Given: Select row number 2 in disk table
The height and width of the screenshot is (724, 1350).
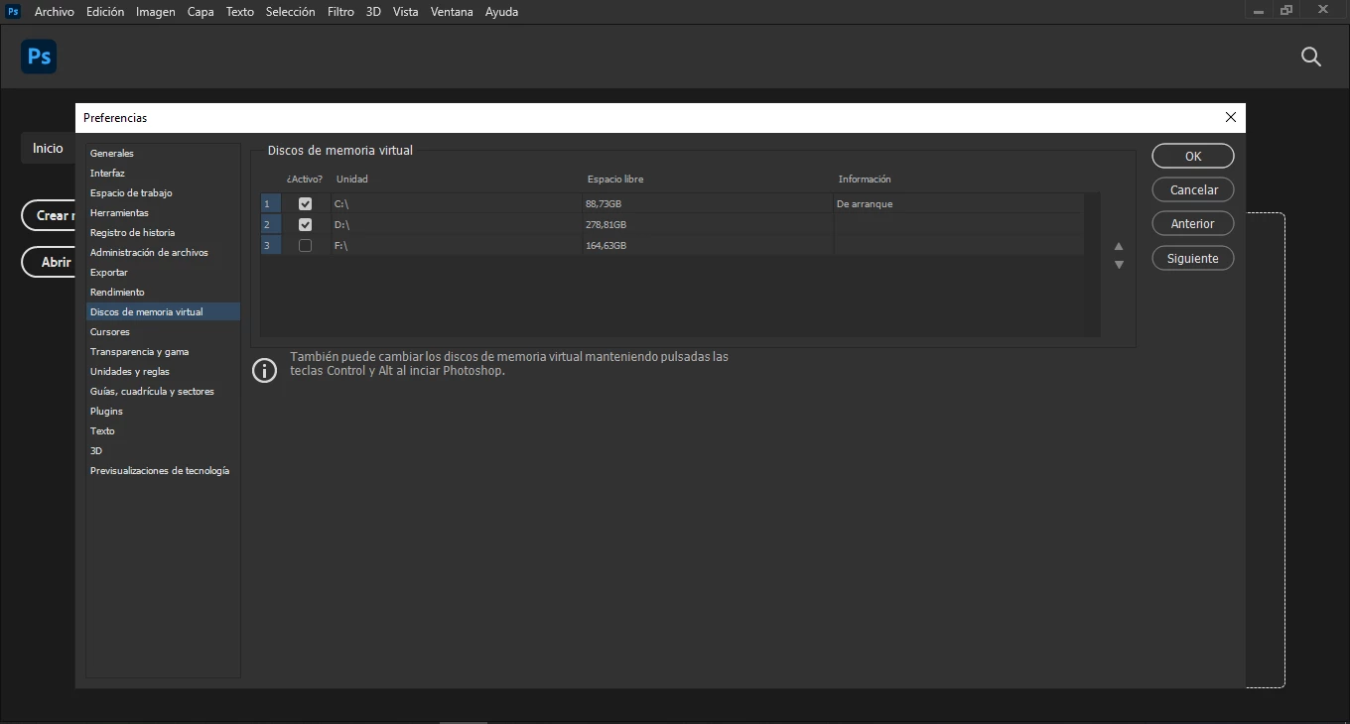Looking at the screenshot, I should tap(270, 224).
